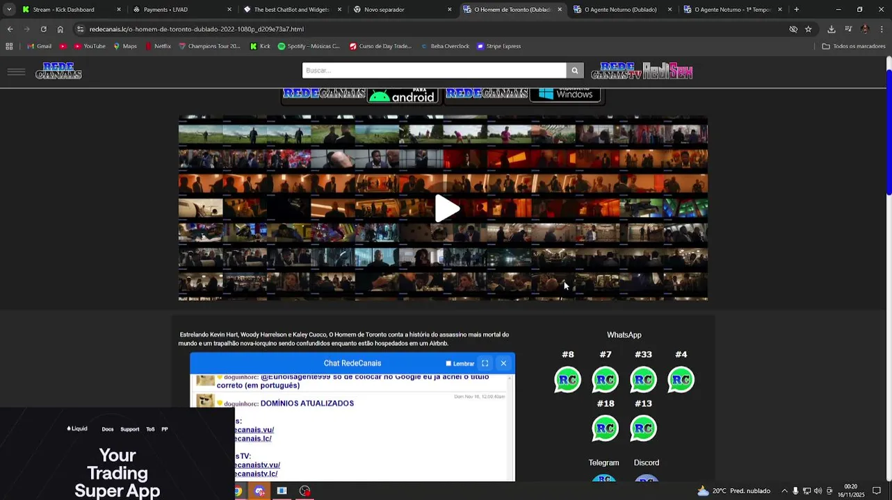Bookmark this page with the star
Viewport: 892px width, 500px height.
(x=808, y=29)
